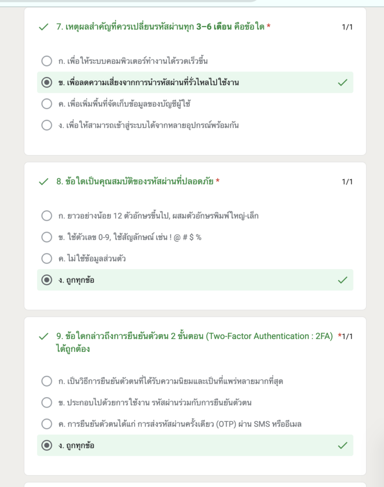
Task: Click the 1/1 score label of question 7
Action: pos(347,27)
